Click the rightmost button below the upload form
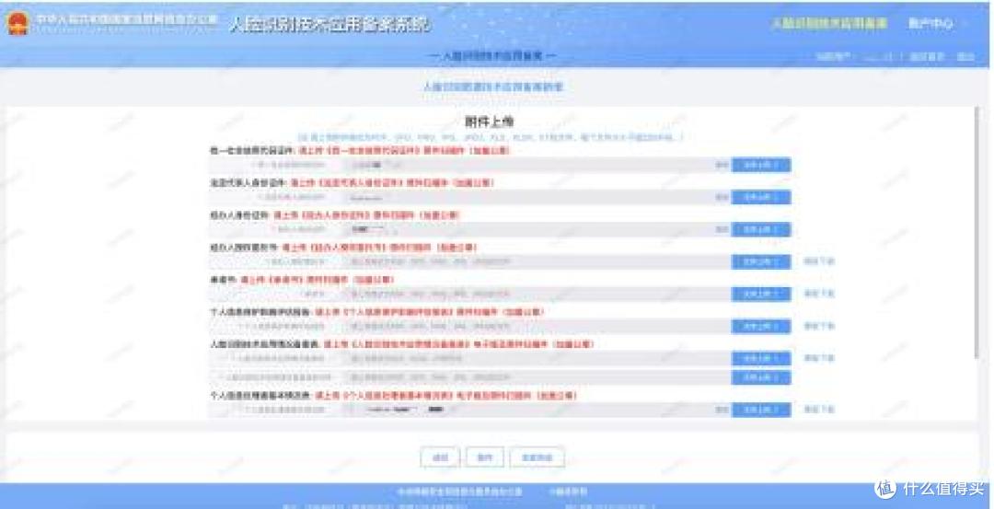994x509 pixels. 537,457
